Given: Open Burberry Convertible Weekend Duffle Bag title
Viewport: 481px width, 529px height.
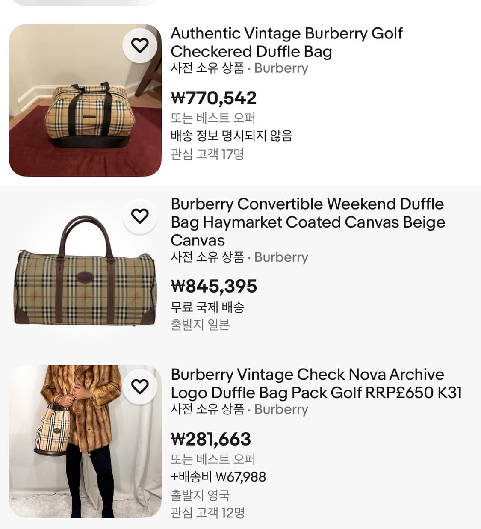Looking at the screenshot, I should click(308, 222).
